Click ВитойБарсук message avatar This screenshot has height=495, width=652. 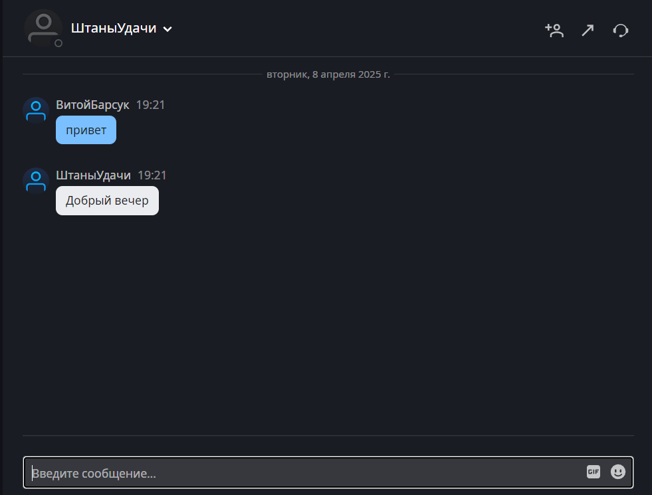coord(36,110)
